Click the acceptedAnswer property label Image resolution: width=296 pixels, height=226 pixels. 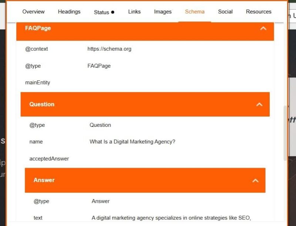point(49,159)
